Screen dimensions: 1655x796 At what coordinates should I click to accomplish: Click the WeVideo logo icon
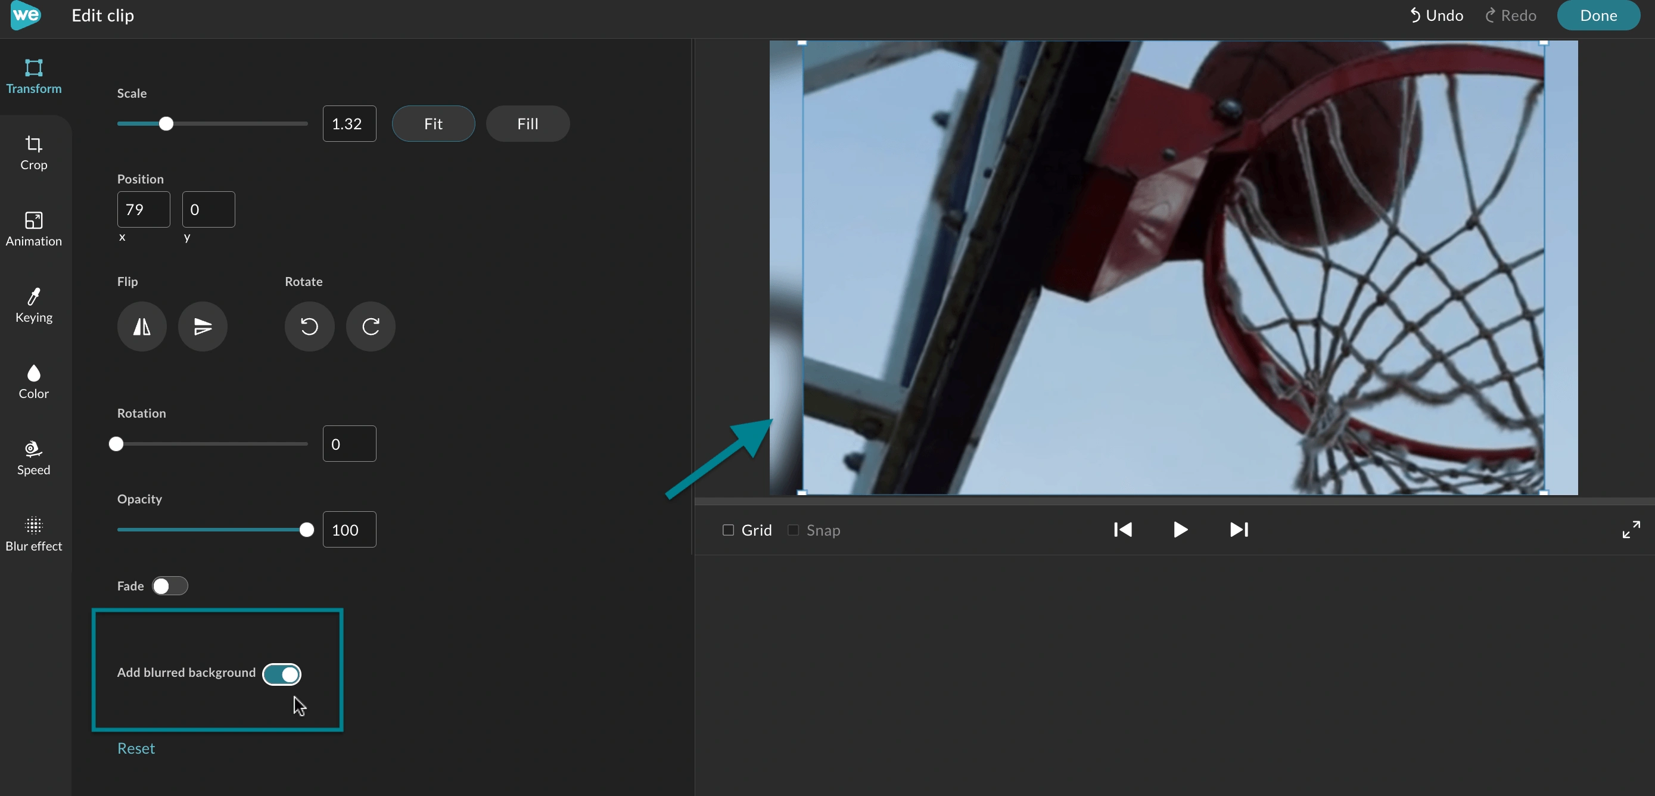26,15
